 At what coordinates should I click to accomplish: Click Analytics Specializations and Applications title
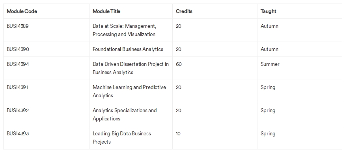[125, 115]
